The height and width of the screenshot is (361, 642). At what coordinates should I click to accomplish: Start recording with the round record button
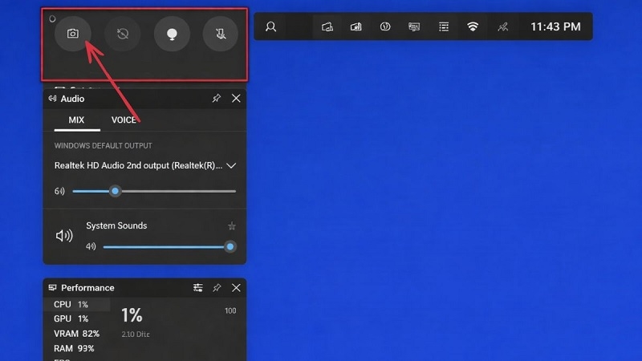(x=172, y=34)
